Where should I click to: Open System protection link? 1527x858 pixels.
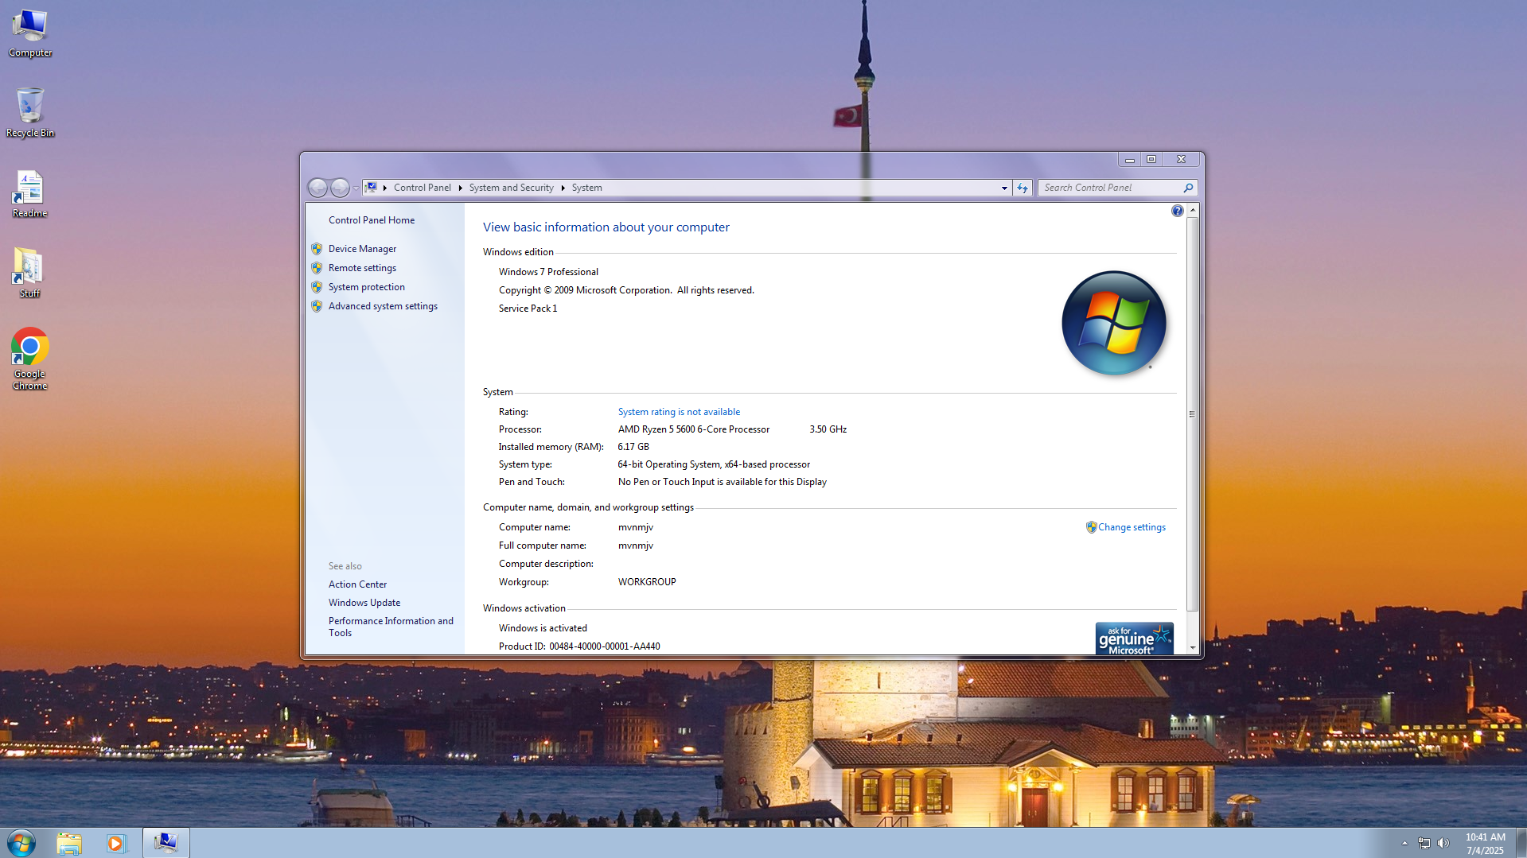coord(367,287)
